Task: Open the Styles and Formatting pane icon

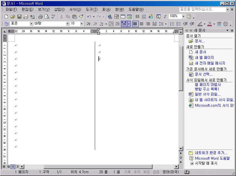Action: [6, 24]
